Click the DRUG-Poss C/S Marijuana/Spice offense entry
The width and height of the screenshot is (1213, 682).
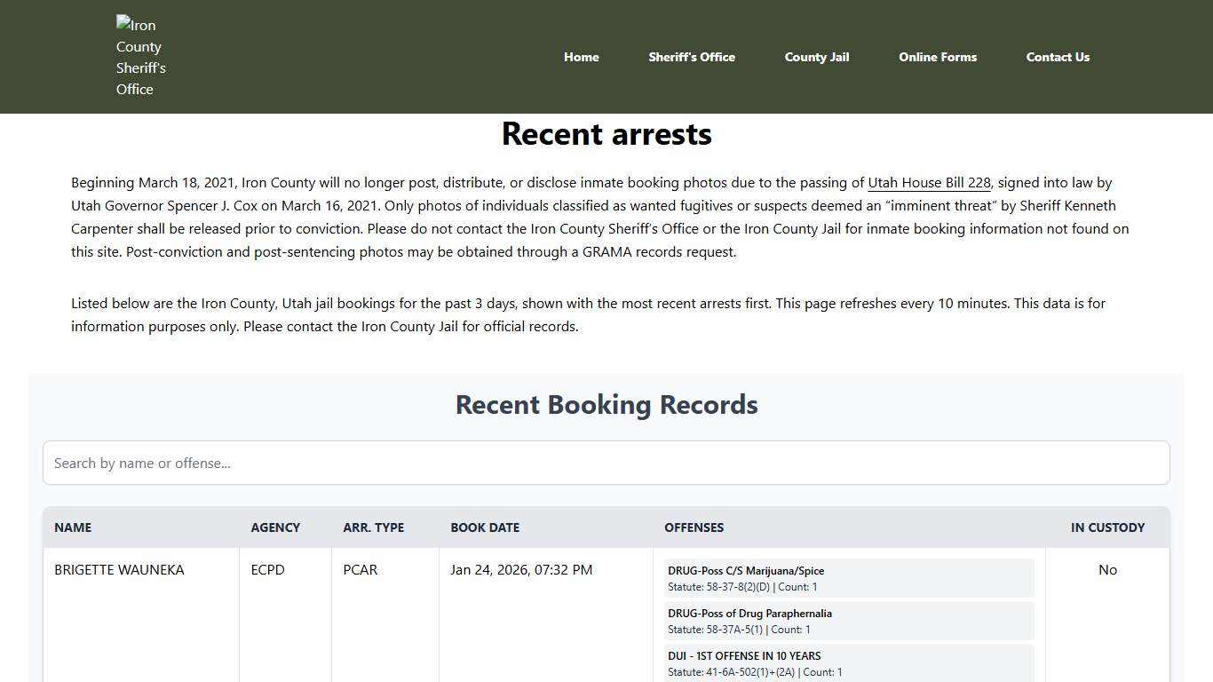coord(848,577)
